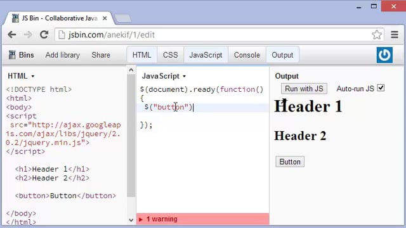Go back using the browser back arrow
This screenshot has width=406, height=228.
(12, 35)
